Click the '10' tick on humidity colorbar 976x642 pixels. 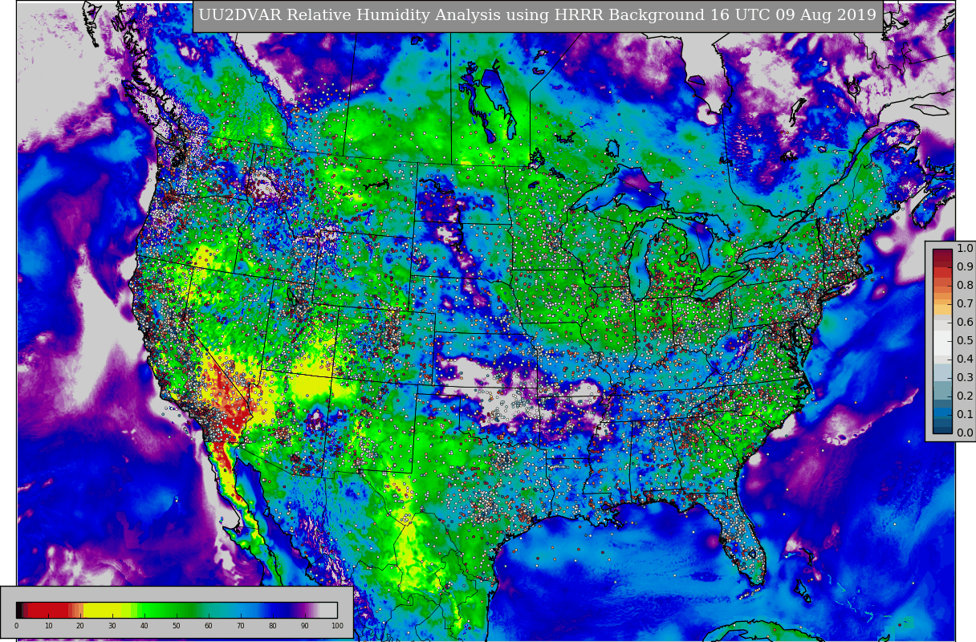click(x=48, y=626)
